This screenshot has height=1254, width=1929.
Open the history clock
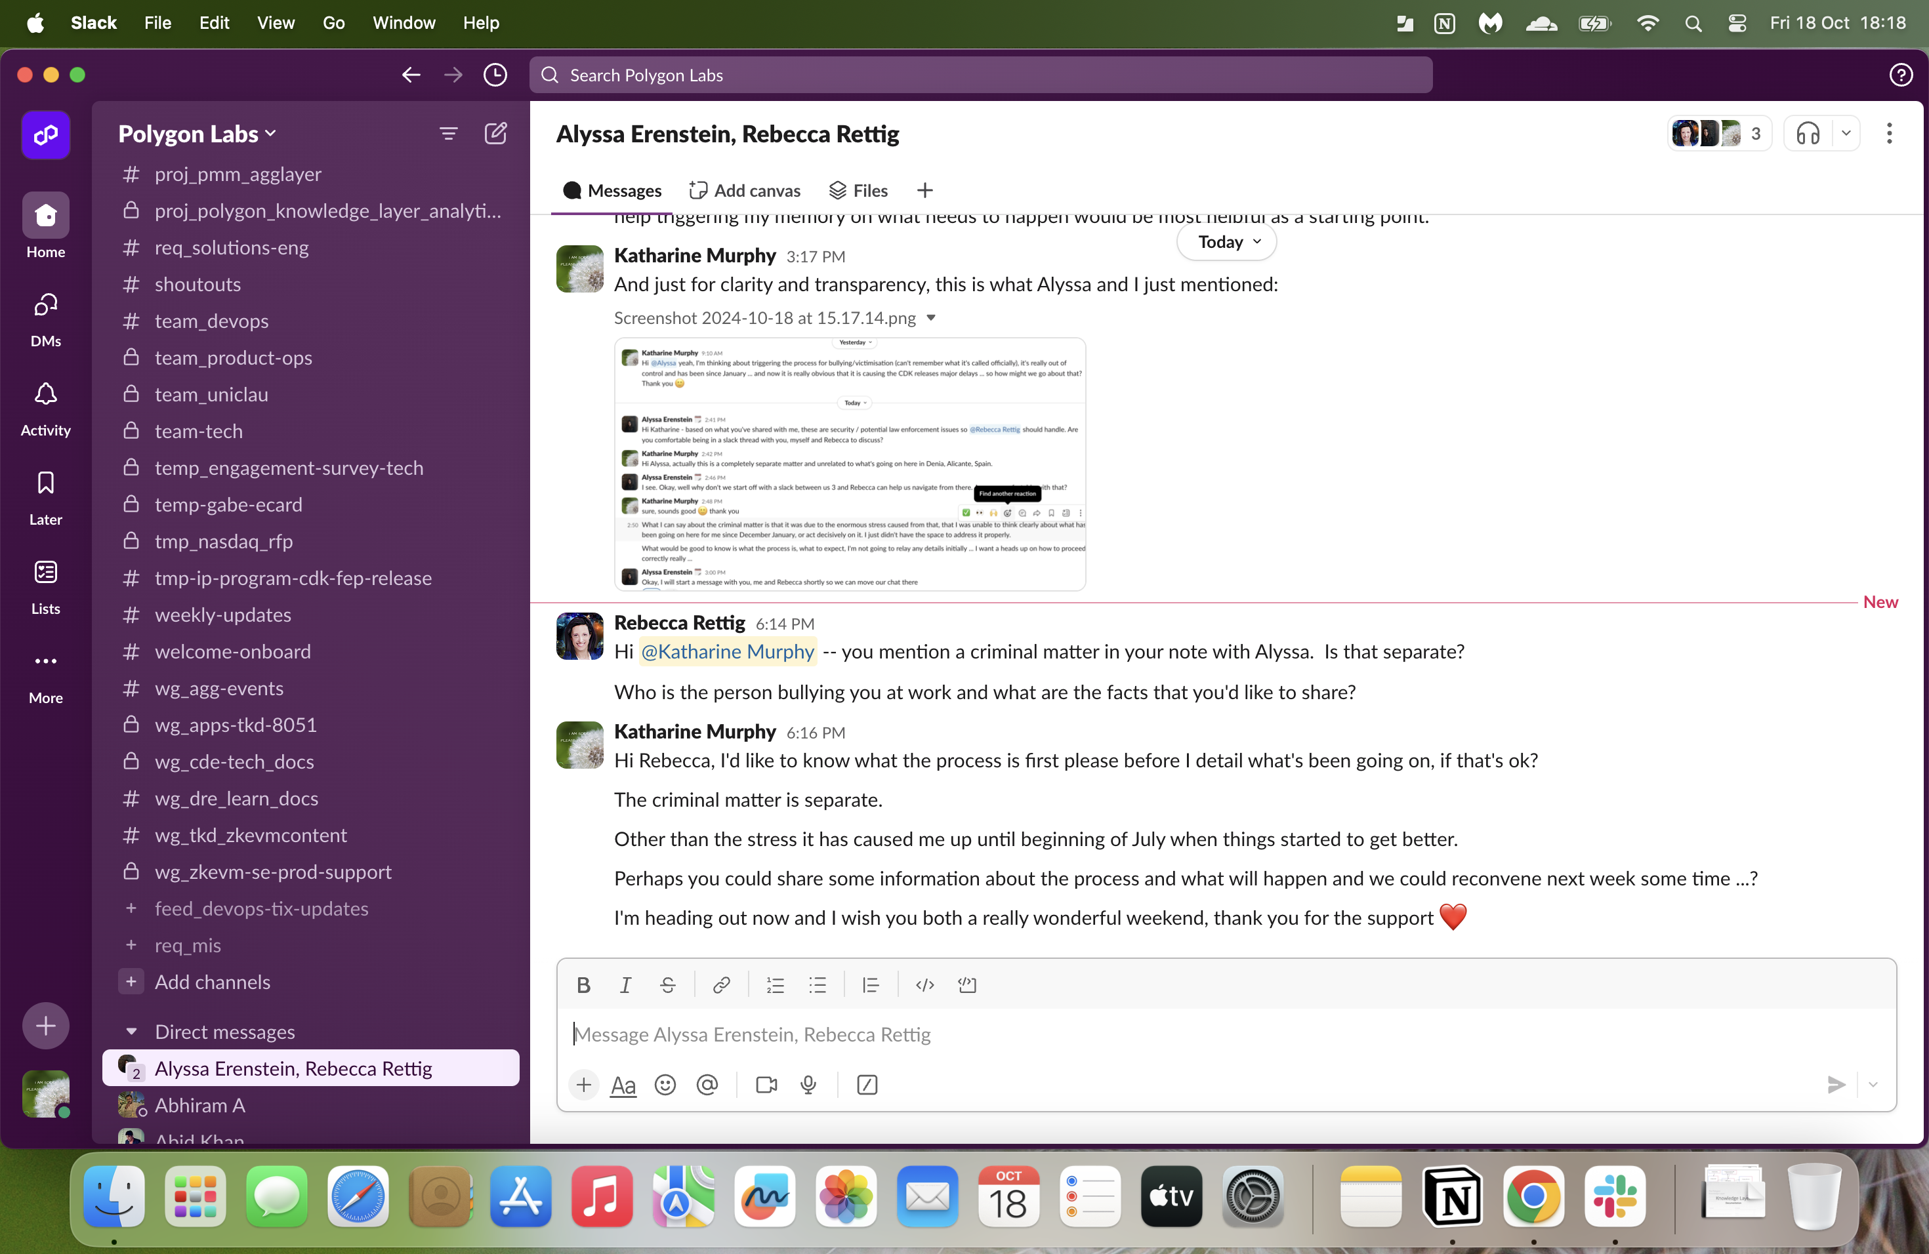click(495, 75)
